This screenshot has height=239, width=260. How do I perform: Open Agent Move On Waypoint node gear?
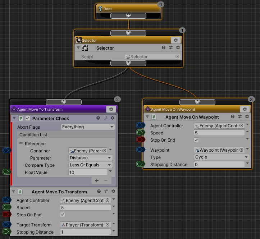pos(245,109)
